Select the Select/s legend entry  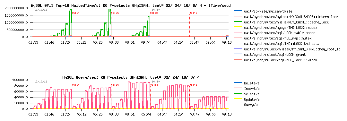click(x=252, y=94)
